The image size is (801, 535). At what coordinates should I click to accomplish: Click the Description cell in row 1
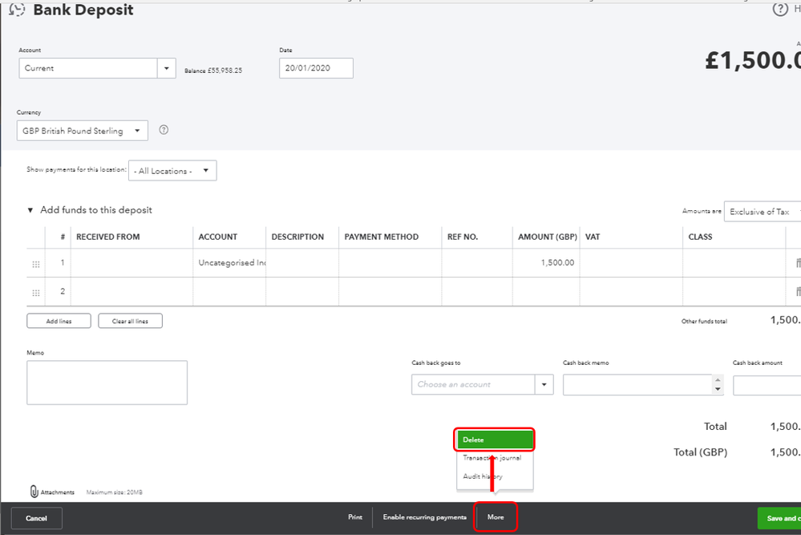point(302,262)
